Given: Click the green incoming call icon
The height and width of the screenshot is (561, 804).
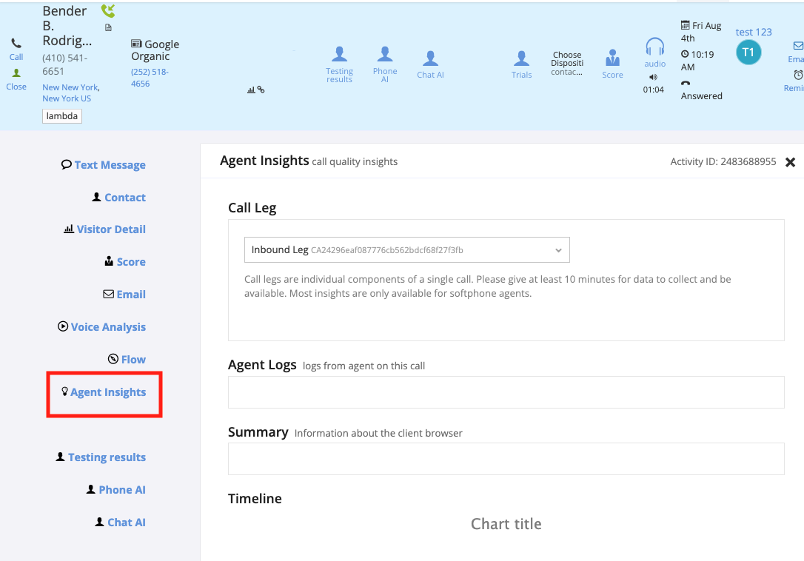Looking at the screenshot, I should point(108,10).
